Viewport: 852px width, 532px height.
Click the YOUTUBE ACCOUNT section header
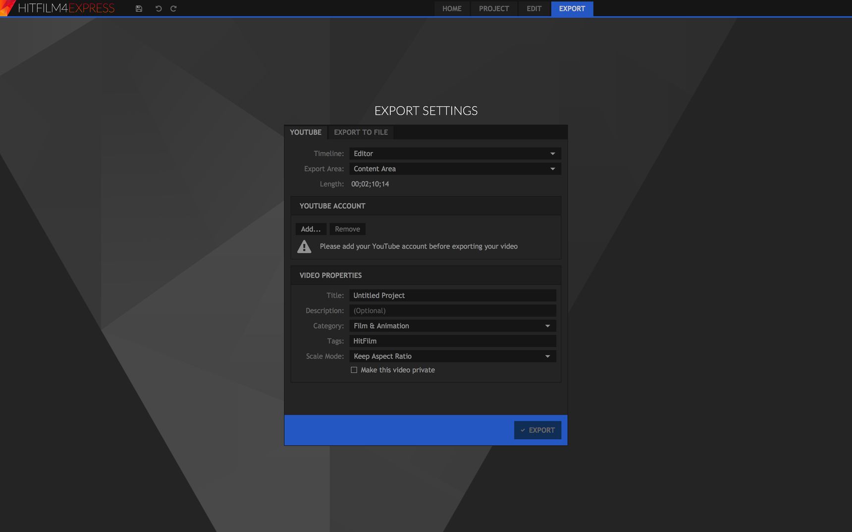point(426,206)
